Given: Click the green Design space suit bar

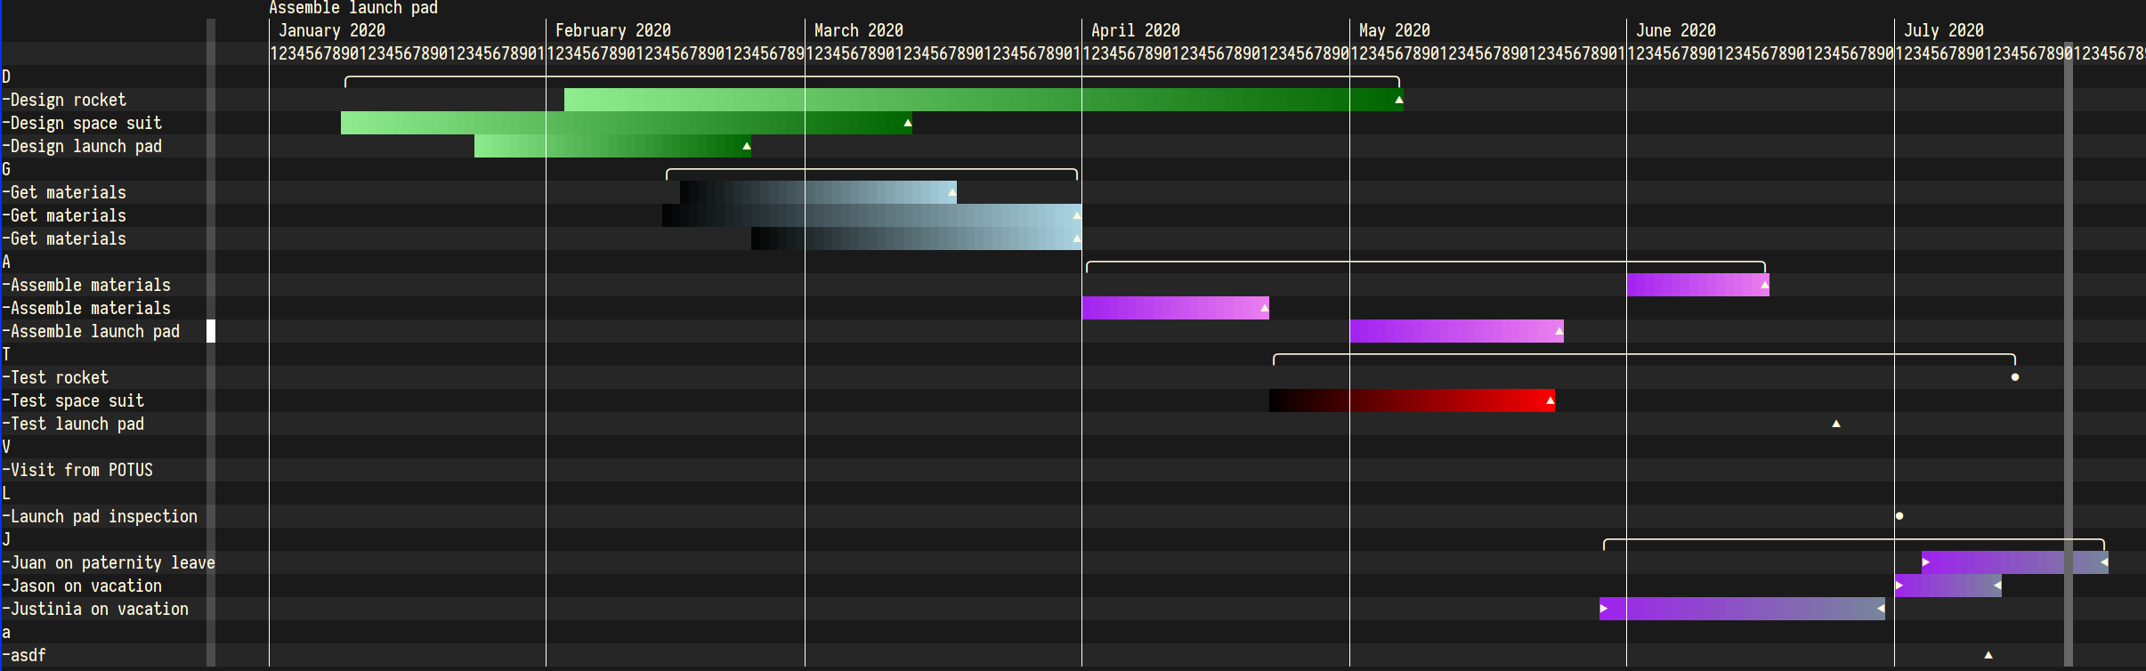Looking at the screenshot, I should pos(627,123).
